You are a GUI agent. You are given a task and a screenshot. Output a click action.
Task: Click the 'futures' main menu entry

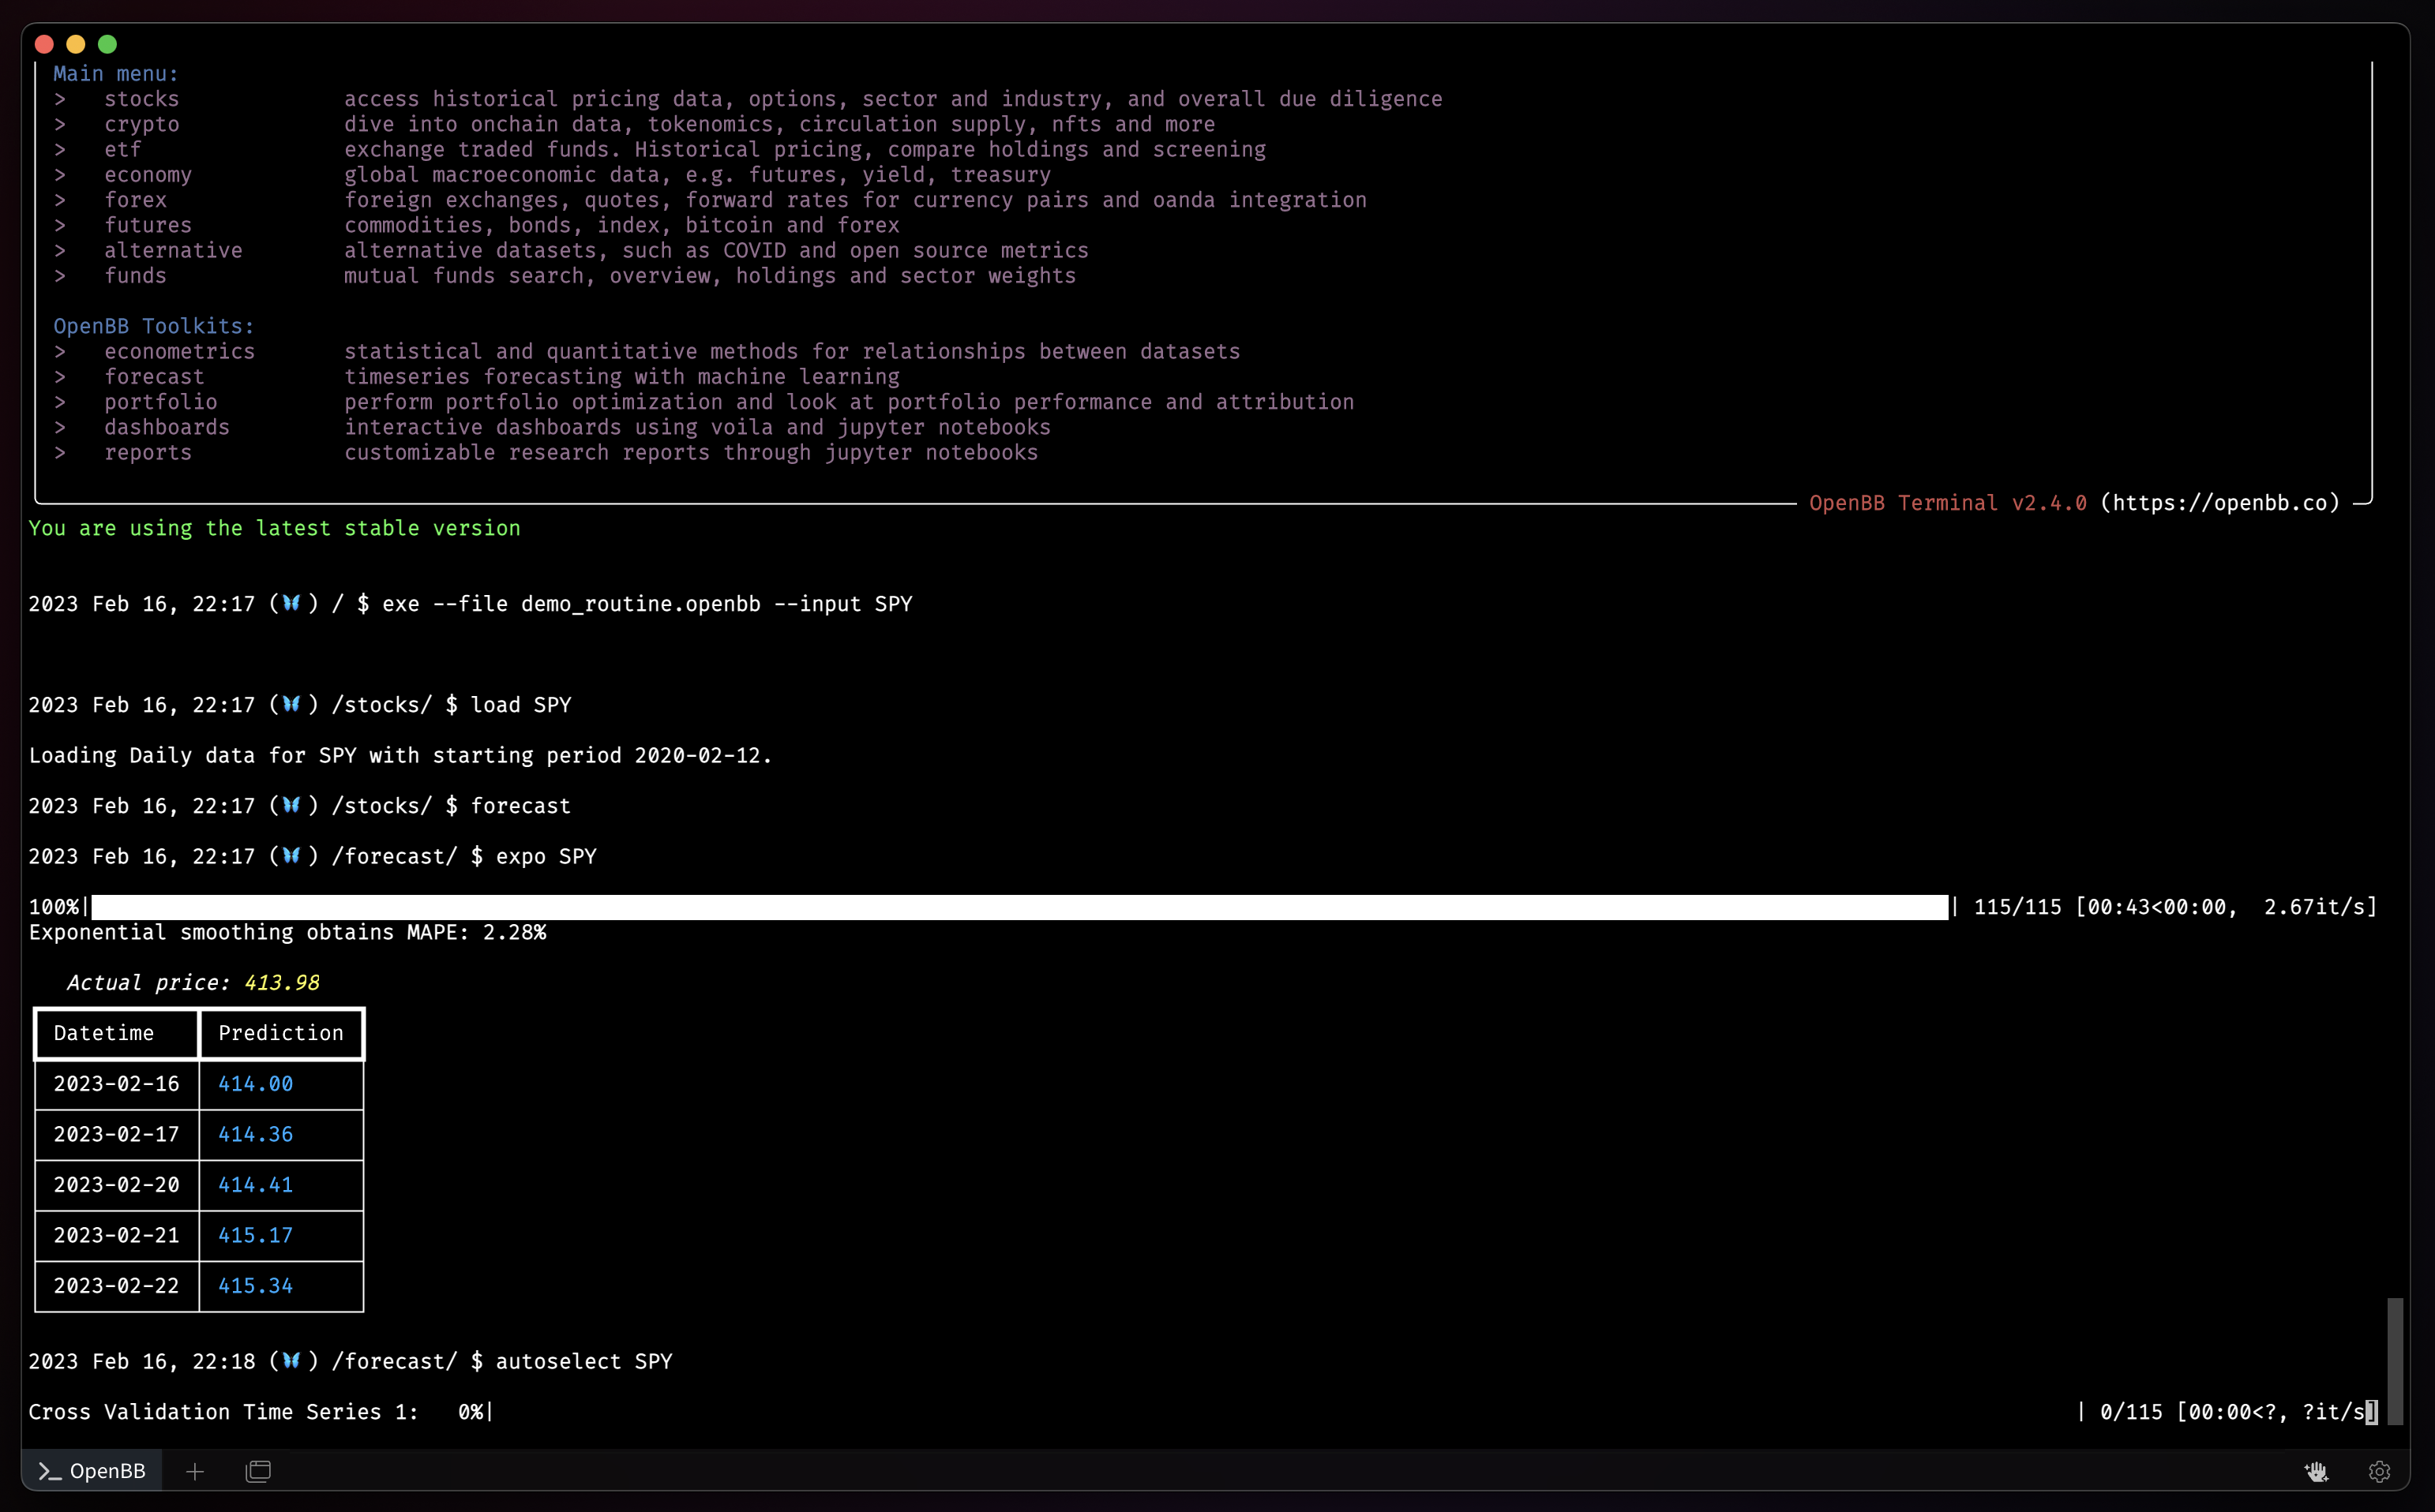148,225
